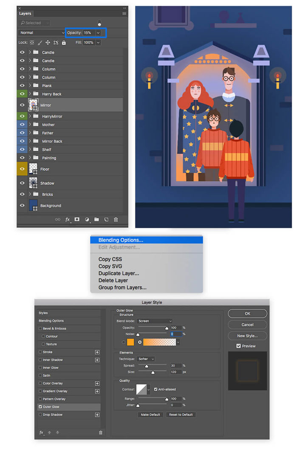This screenshot has width=308, height=450.
Task: Click plus icon next to Gradient Overlay
Action: (x=97, y=391)
